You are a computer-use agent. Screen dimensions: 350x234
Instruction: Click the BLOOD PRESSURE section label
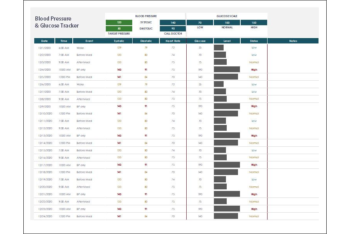pos(146,16)
